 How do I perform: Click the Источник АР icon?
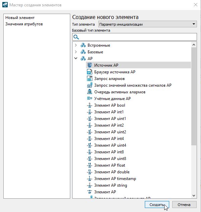click(89, 65)
